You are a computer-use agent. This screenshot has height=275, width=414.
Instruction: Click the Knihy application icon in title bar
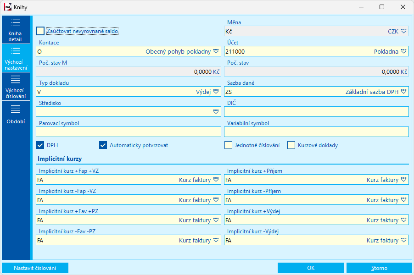point(7,7)
